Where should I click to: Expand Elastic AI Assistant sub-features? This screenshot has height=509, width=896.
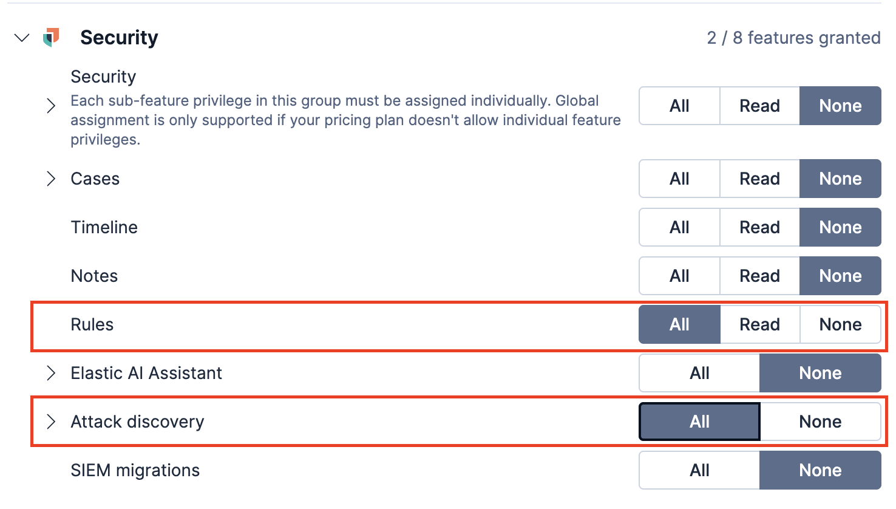point(51,373)
